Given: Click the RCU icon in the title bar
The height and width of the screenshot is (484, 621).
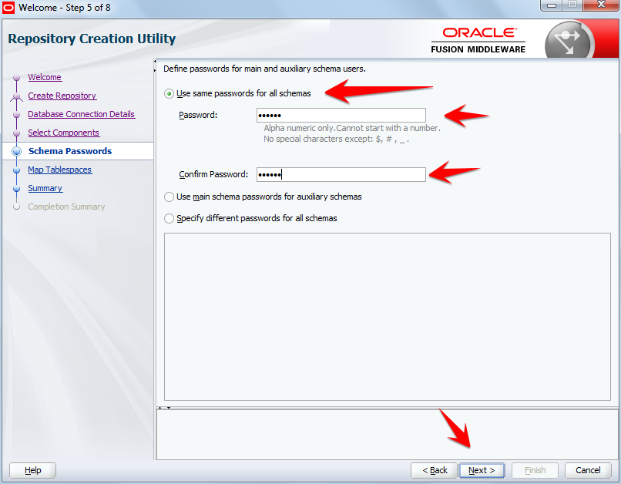Looking at the screenshot, I should click(8, 6).
